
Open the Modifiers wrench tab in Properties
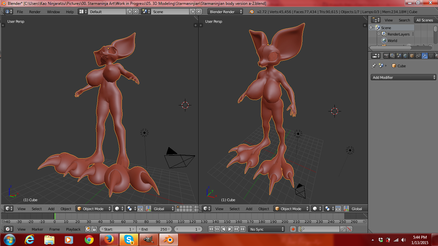[425, 56]
